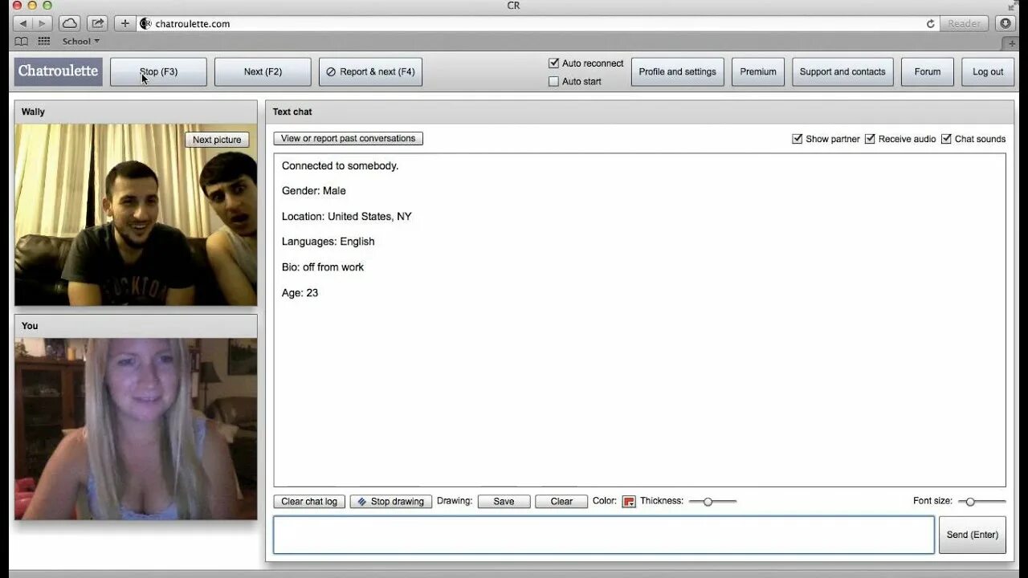
Task: Click the Reader button in the address bar
Action: (964, 23)
